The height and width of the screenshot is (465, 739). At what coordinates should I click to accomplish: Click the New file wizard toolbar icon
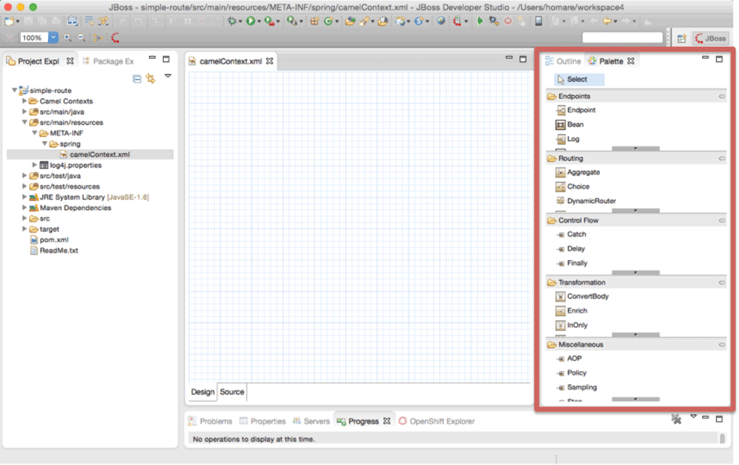coord(9,21)
